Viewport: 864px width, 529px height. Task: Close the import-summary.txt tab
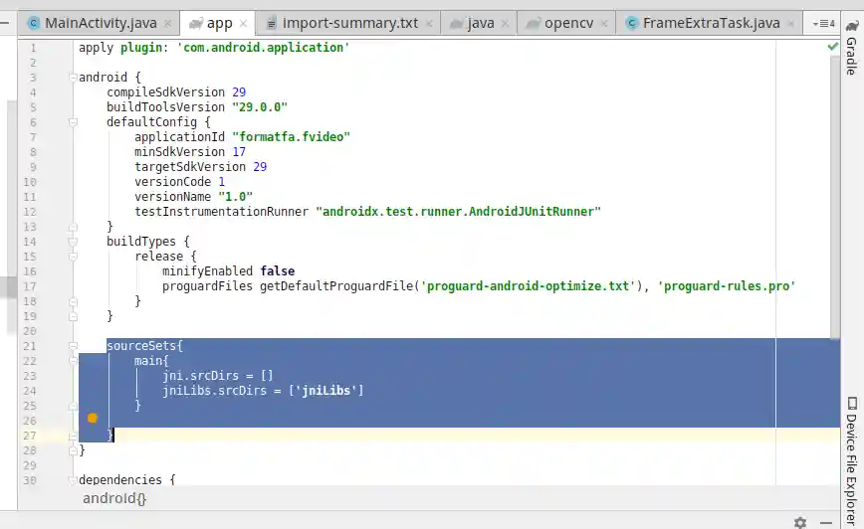431,23
